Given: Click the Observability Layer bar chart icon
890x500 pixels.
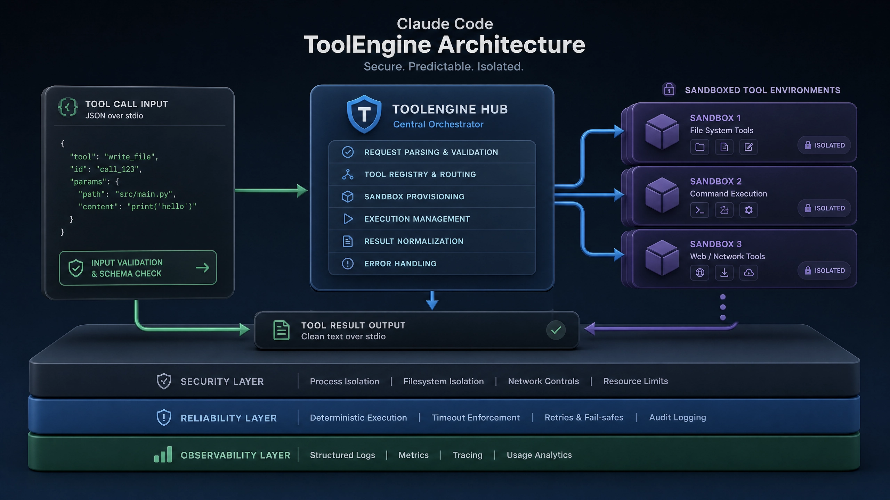Looking at the screenshot, I should (x=163, y=454).
